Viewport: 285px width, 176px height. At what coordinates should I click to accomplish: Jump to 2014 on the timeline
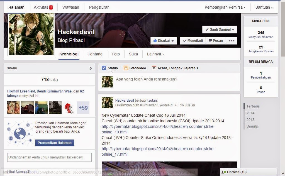click(x=250, y=113)
